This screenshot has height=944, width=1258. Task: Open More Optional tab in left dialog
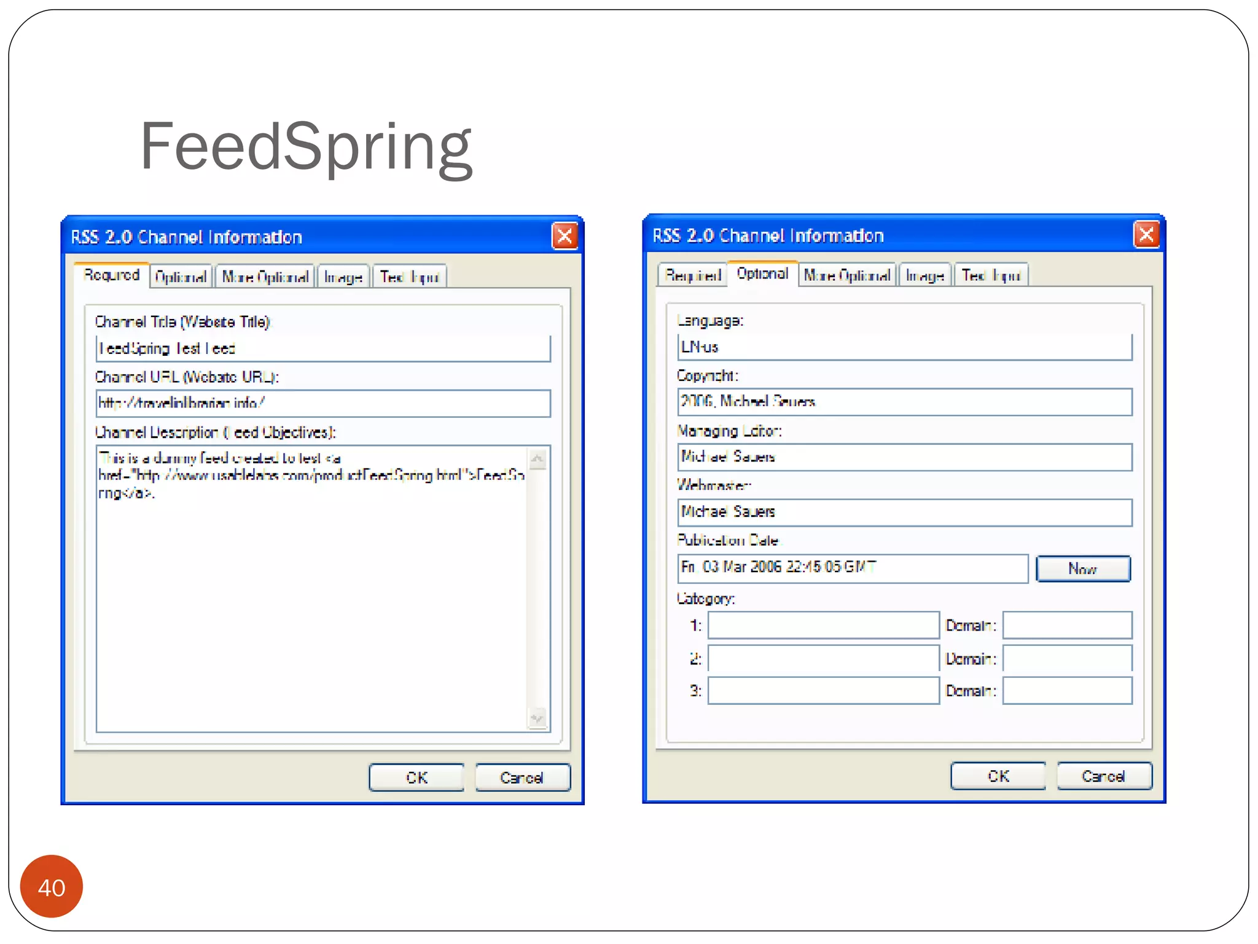[265, 277]
